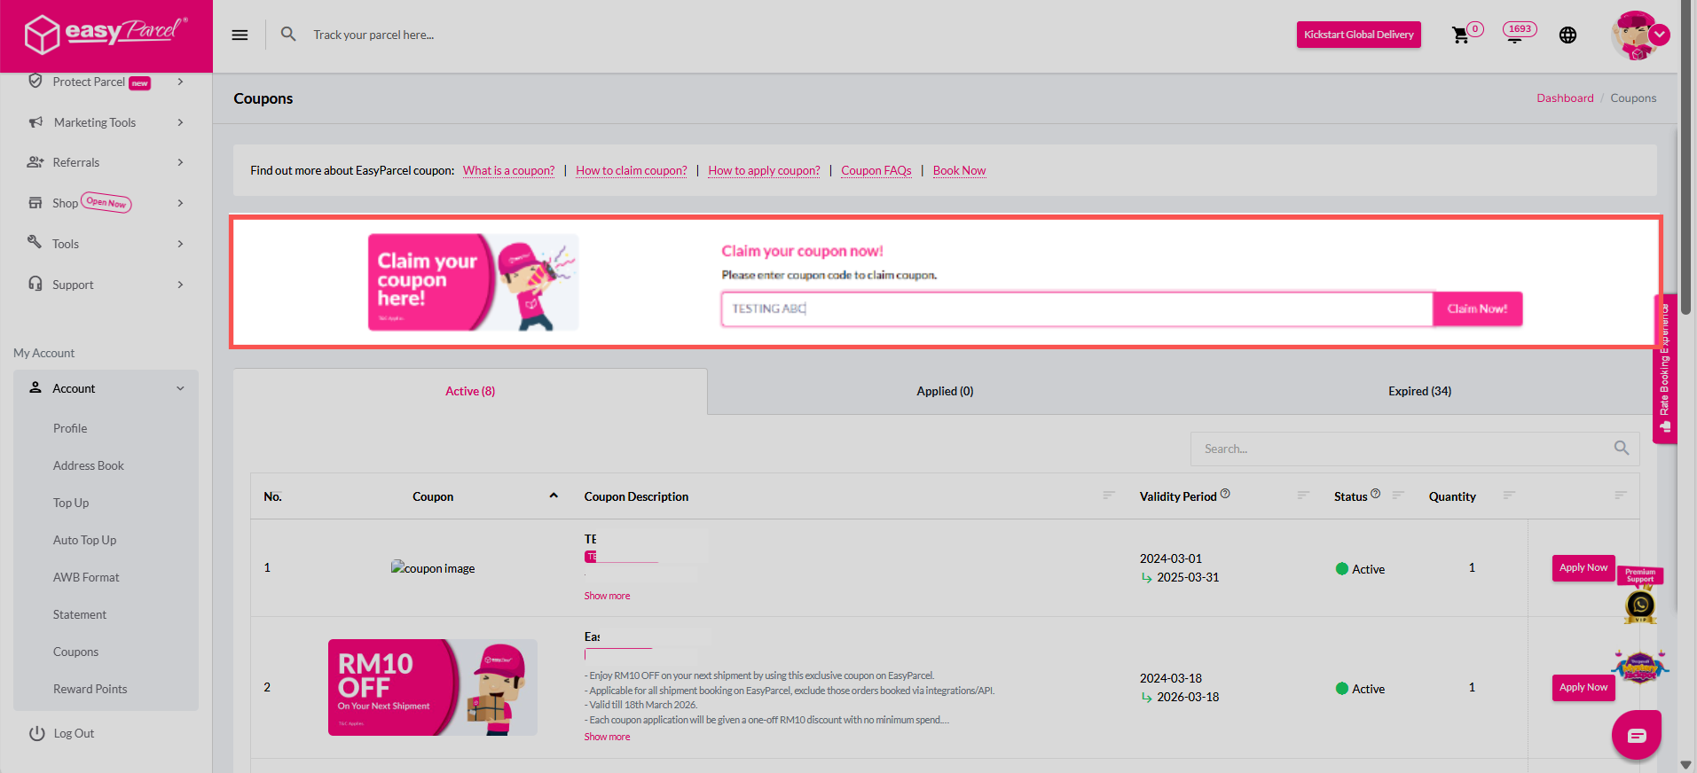1697x773 pixels.
Task: Click the Track your parcel field
Action: [x=373, y=35]
